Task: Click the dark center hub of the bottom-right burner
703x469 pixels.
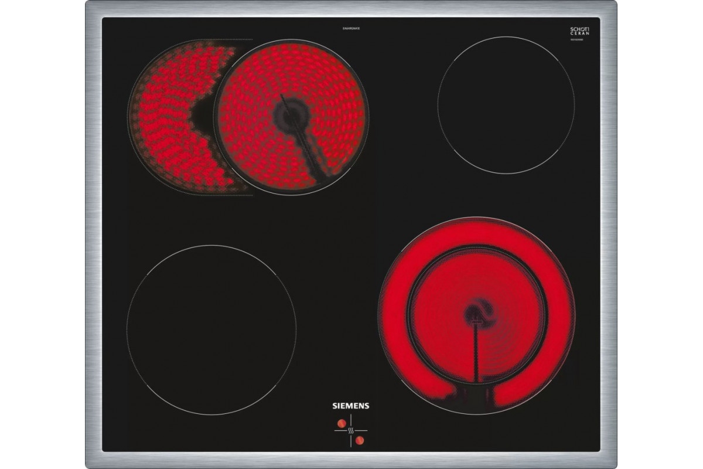Action: point(476,315)
